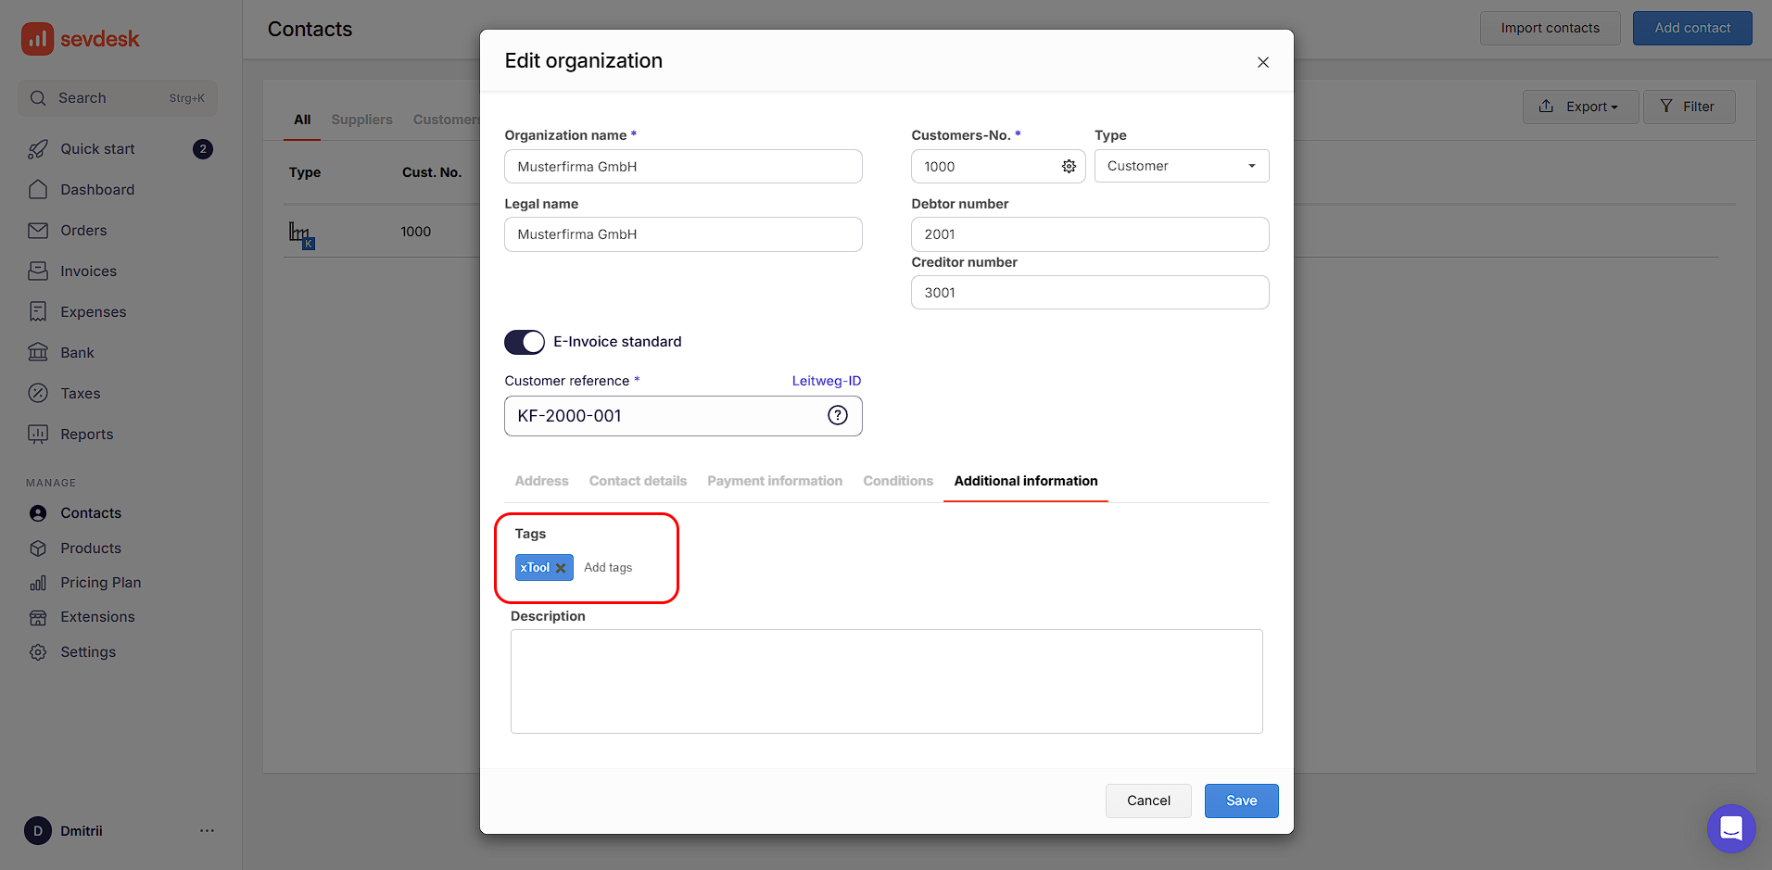This screenshot has width=1772, height=870.
Task: Open the Type dropdown showing Customer
Action: coord(1182,166)
